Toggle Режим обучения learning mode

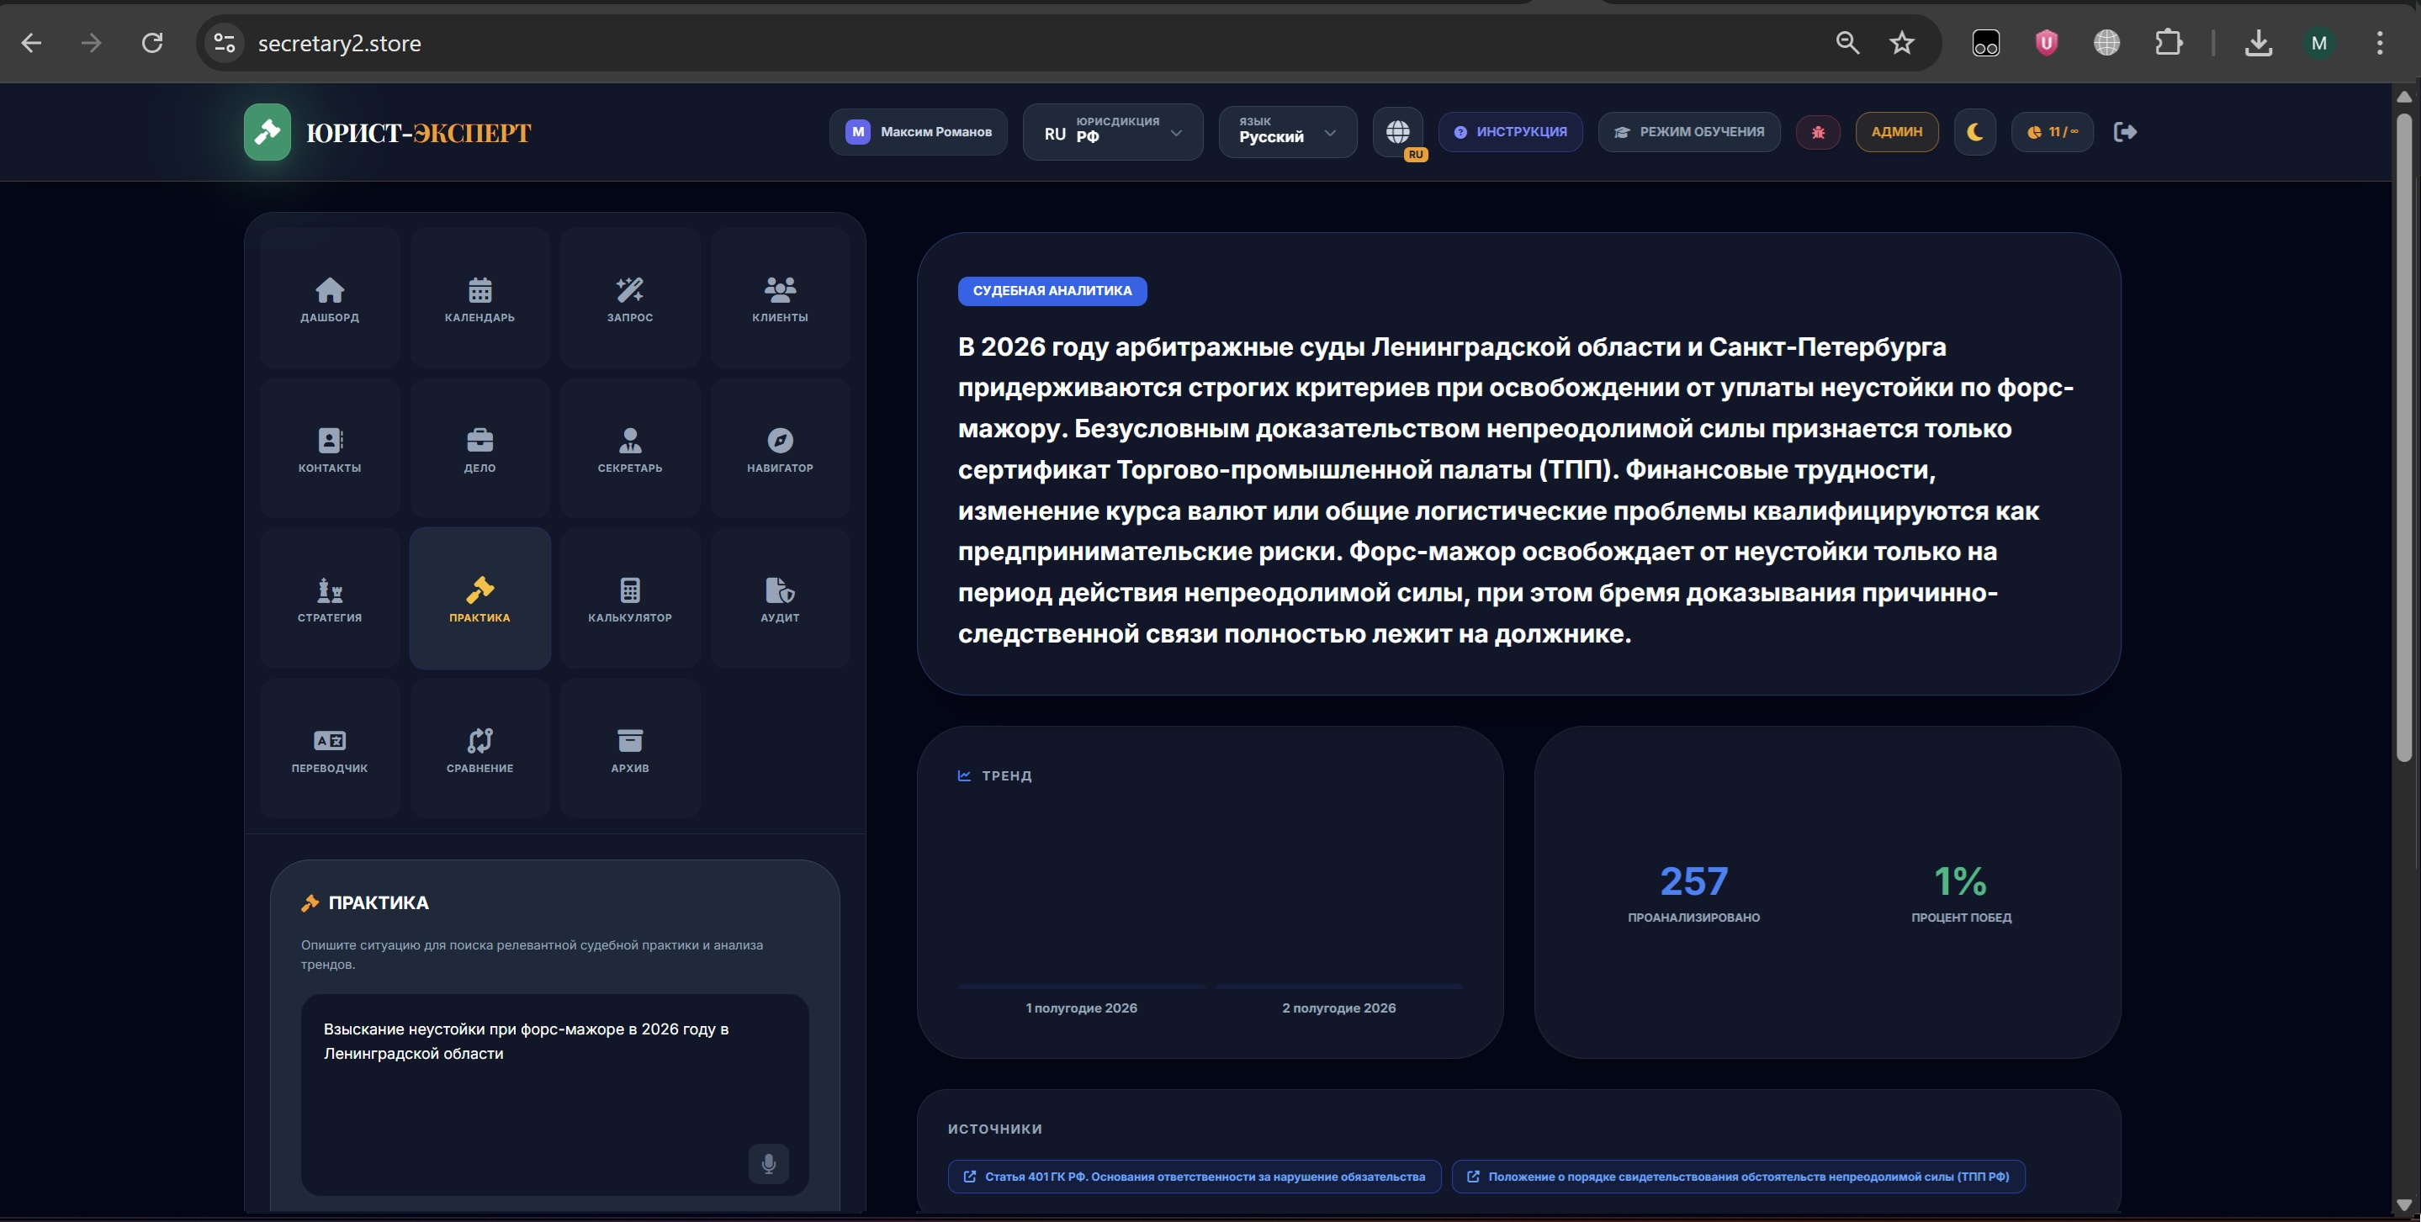pyautogui.click(x=1689, y=132)
